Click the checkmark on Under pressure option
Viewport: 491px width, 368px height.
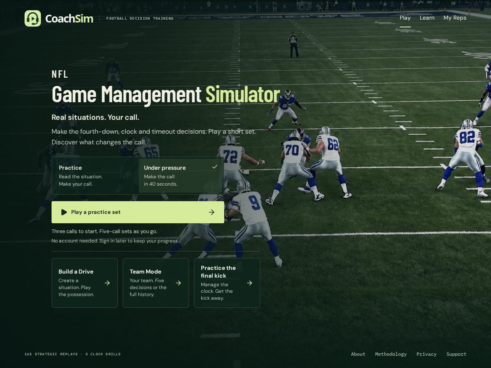pos(214,167)
